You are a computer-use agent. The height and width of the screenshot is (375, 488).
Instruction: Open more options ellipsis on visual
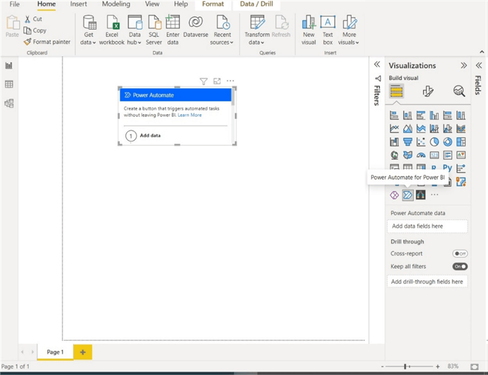pos(230,81)
